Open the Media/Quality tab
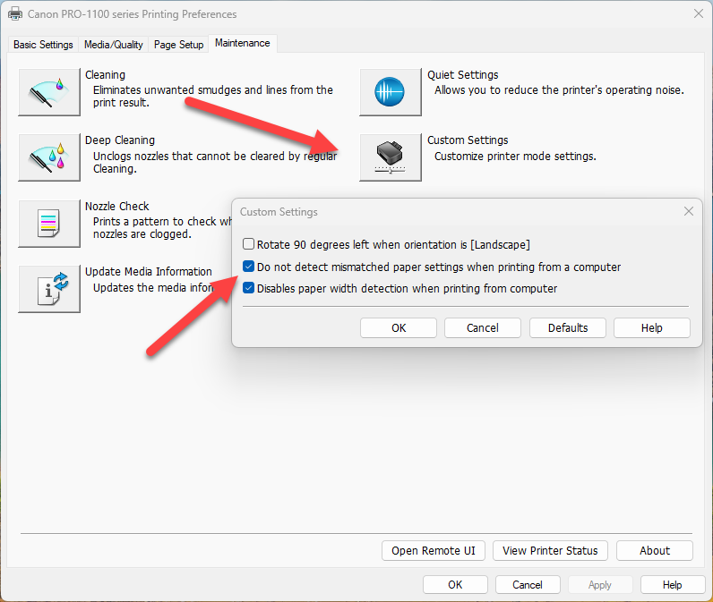Screen dimensions: 713x602 tap(113, 45)
